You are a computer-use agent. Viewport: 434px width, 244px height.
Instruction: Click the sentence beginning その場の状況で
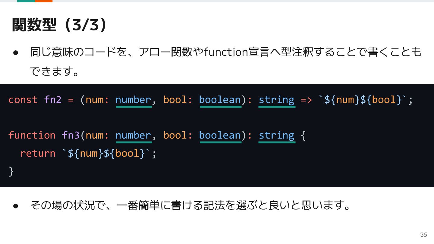(x=190, y=205)
